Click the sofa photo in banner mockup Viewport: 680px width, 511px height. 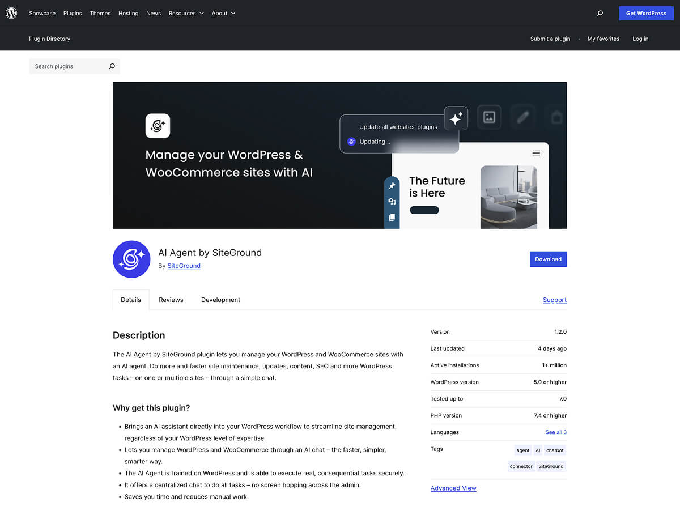point(509,197)
